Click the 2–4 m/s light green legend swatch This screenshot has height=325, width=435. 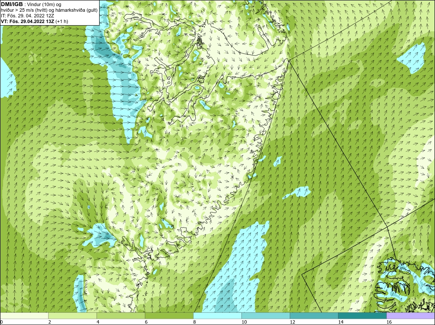coord(72,315)
